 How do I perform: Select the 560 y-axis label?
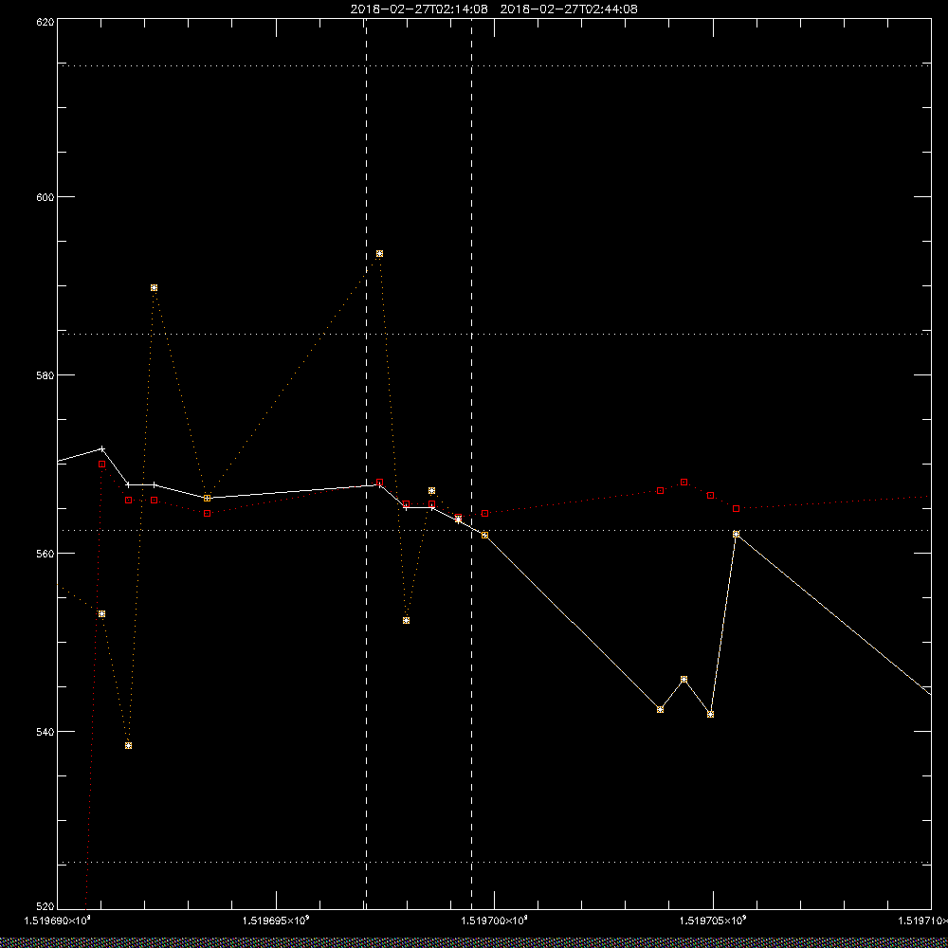point(46,554)
